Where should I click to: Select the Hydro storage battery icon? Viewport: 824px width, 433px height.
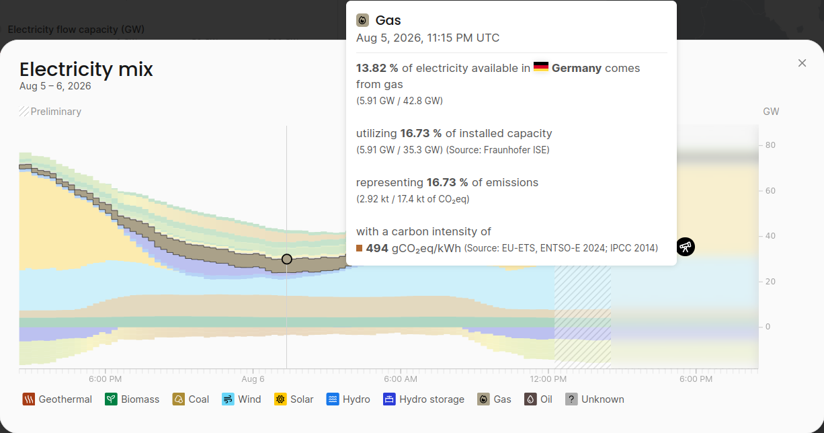pyautogui.click(x=389, y=399)
